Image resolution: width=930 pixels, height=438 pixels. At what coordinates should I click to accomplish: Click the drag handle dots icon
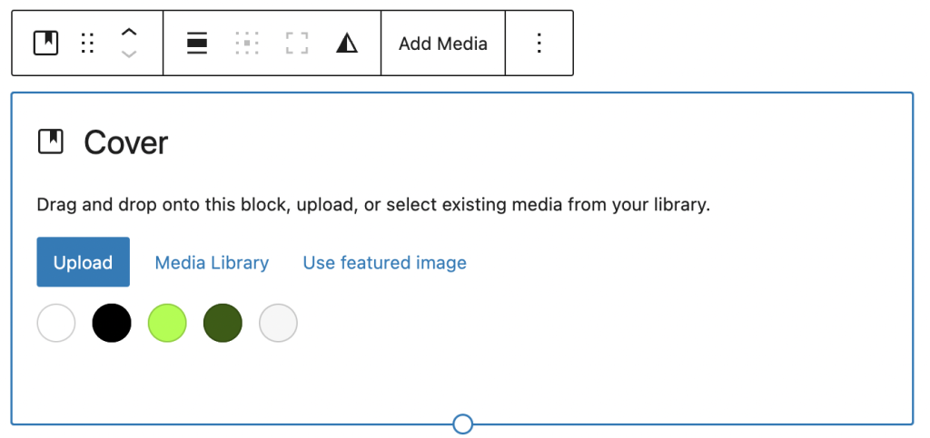87,44
